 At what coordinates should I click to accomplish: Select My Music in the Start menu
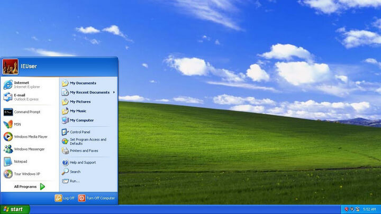point(78,111)
